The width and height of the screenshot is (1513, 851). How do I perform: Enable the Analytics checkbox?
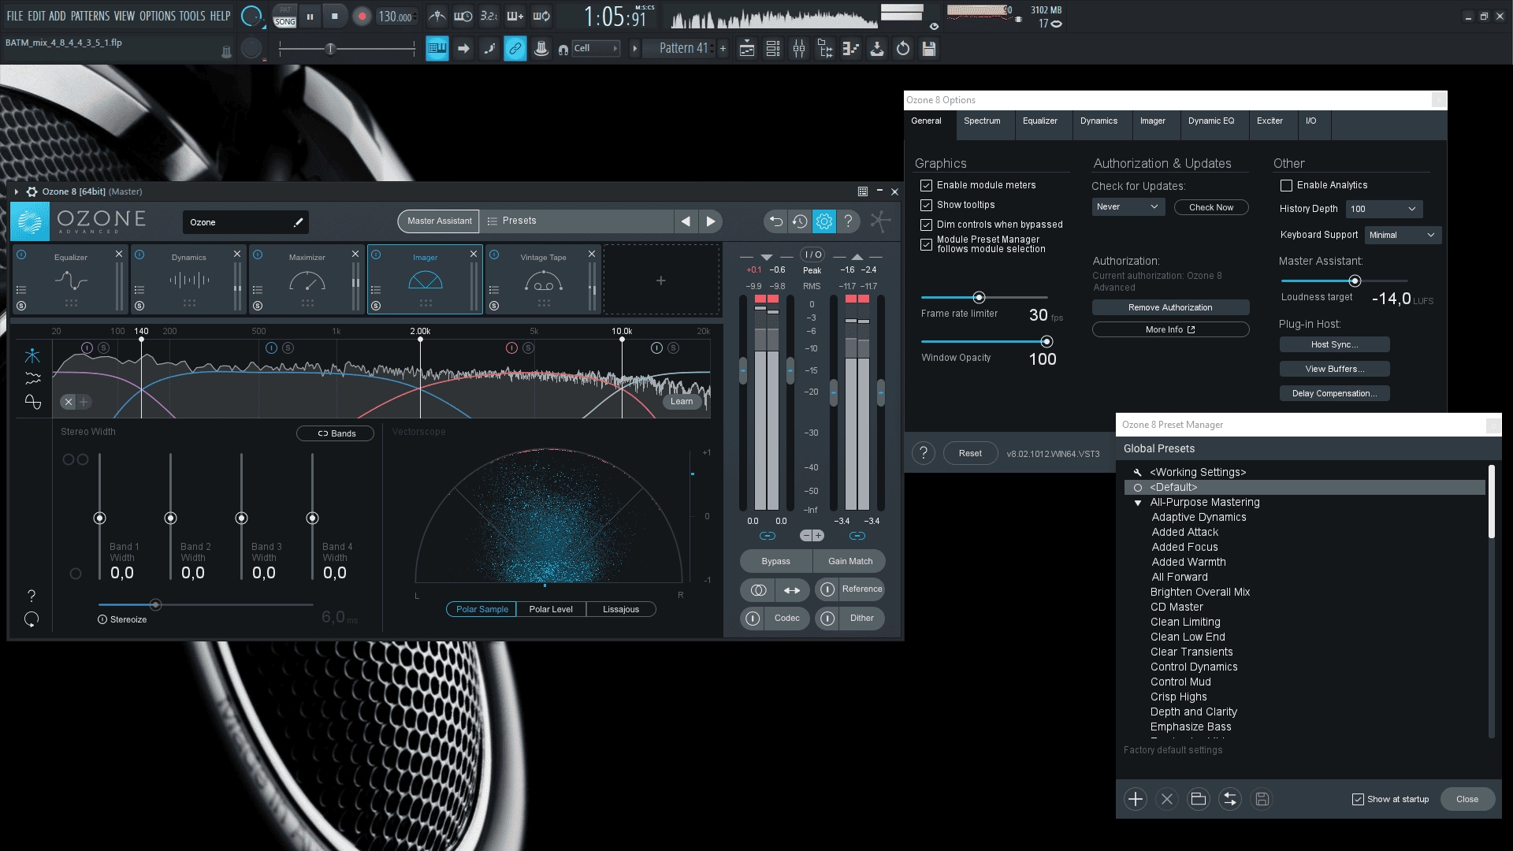pos(1286,186)
